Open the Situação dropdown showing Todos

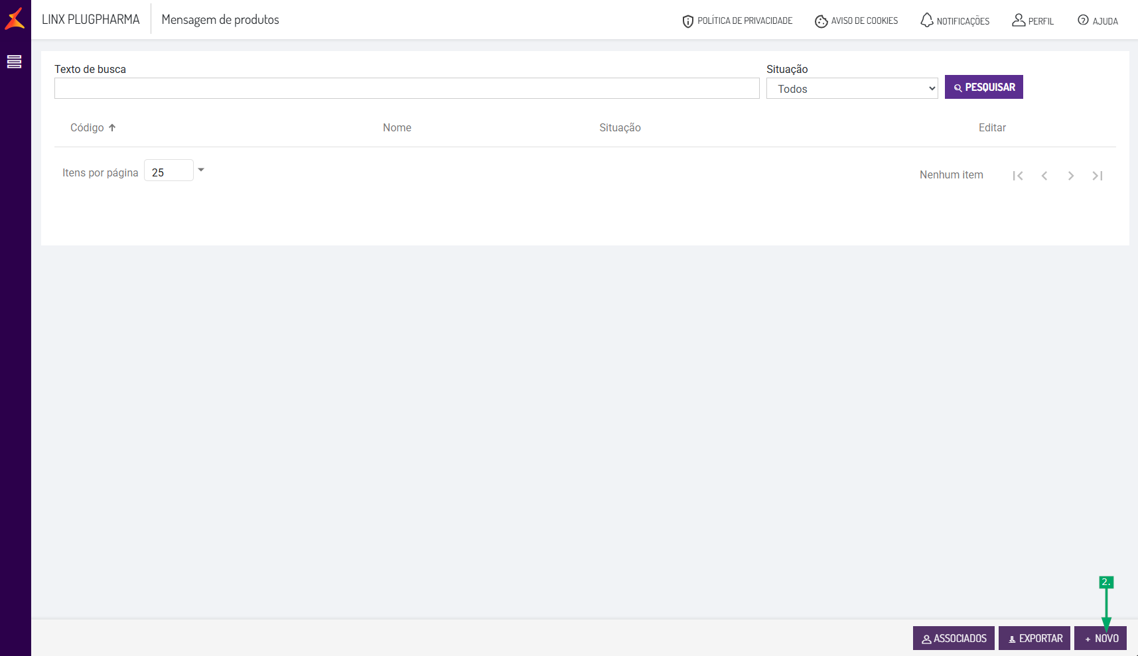click(x=852, y=88)
